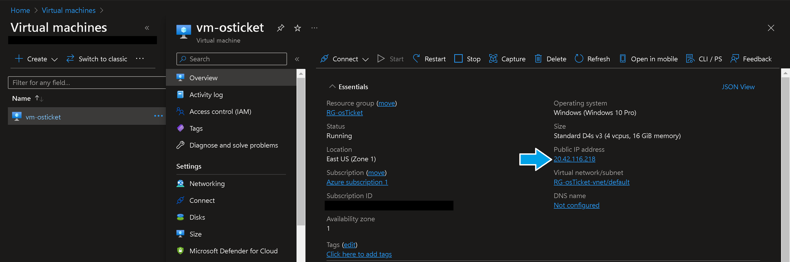Screen dimensions: 790x262
Task: Close the vm-osticket blade
Action: pos(771,28)
